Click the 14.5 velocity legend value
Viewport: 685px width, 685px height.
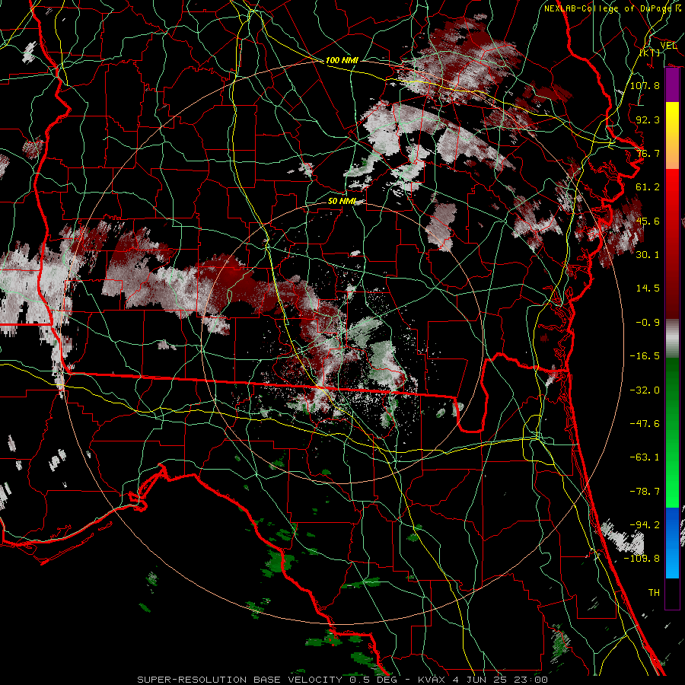click(x=648, y=288)
